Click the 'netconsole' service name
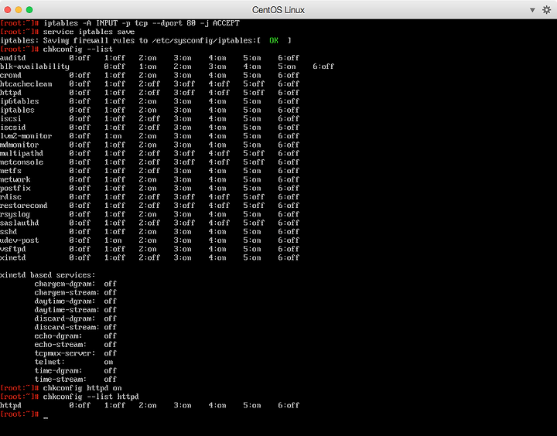The height and width of the screenshot is (436, 557). tap(22, 162)
